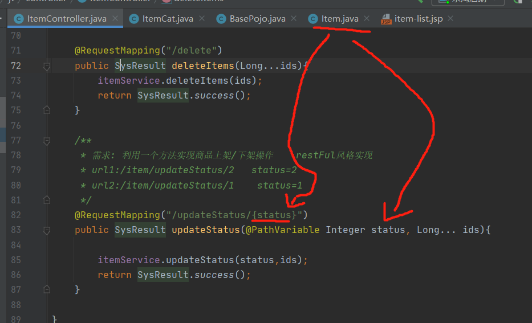Click the class icon on ItemController.java tab
This screenshot has width=532, height=323.
[x=19, y=19]
